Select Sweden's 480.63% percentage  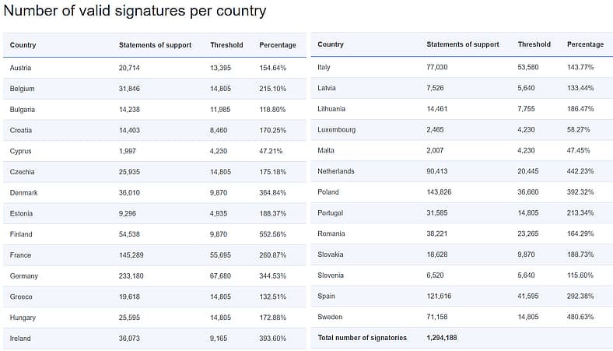click(580, 317)
